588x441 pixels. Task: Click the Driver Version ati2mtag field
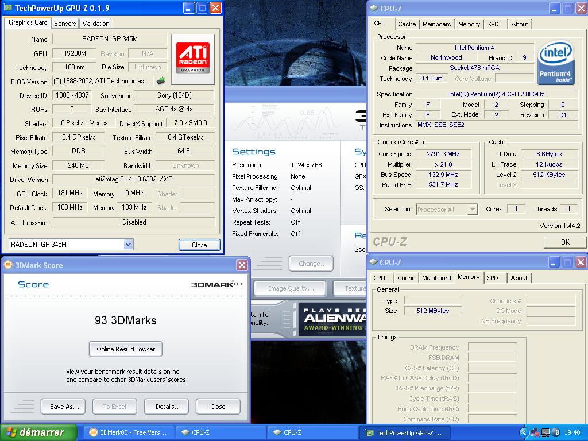point(134,179)
